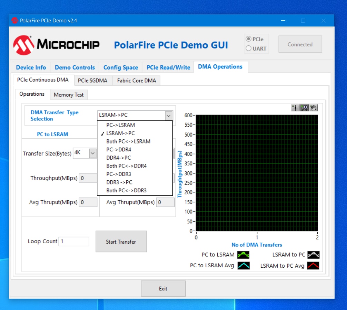Viewport: 347px width, 310px height.
Task: Close the PolarFire PCIe Demo window
Action: [x=324, y=21]
